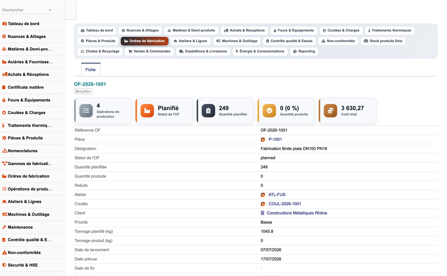Open Stock produits finis menu item

point(383,41)
